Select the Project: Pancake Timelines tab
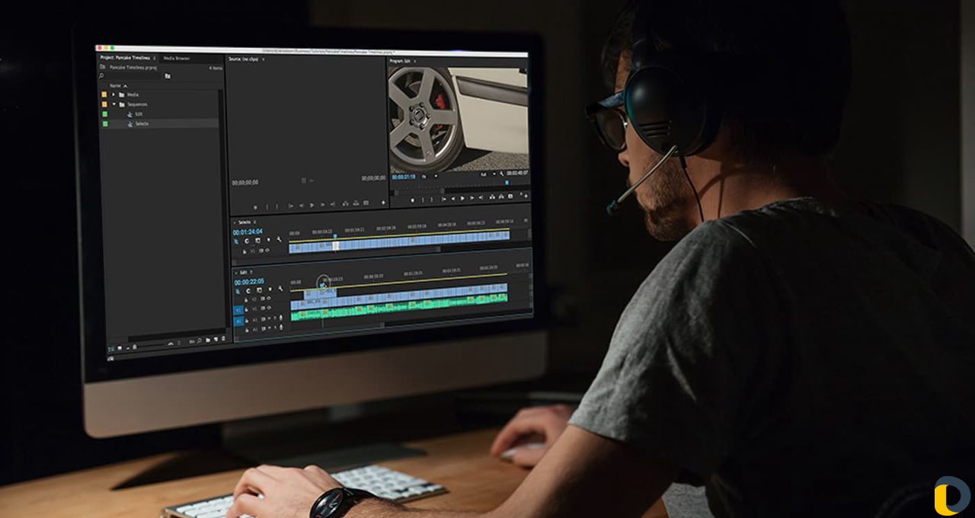Viewport: 975px width, 518px height. tap(125, 58)
